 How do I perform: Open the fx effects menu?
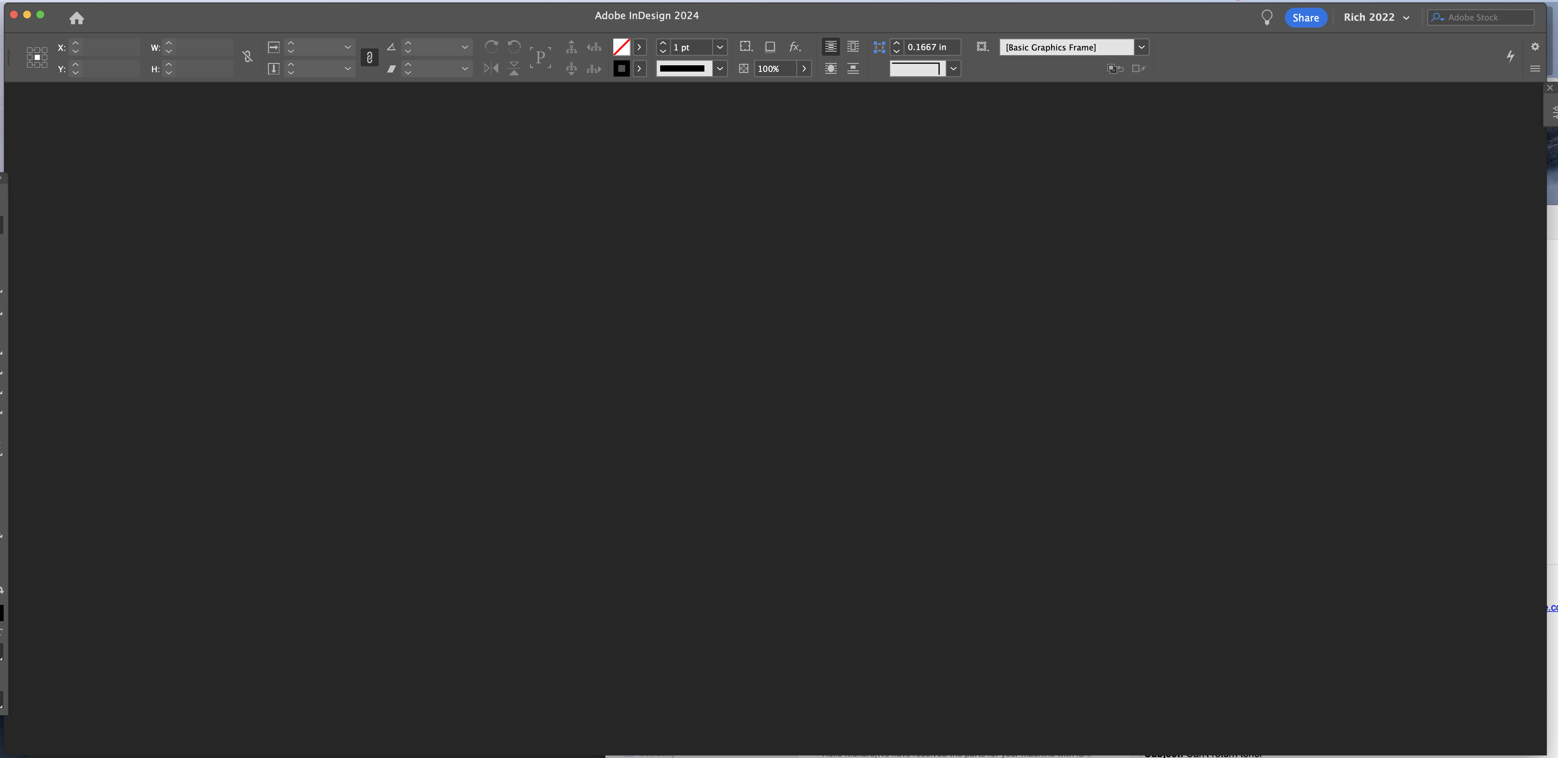pyautogui.click(x=795, y=47)
